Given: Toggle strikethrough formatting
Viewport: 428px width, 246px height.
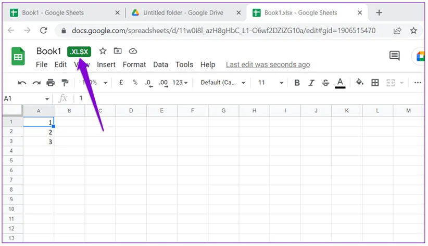Looking at the screenshot, I should pyautogui.click(x=325, y=83).
